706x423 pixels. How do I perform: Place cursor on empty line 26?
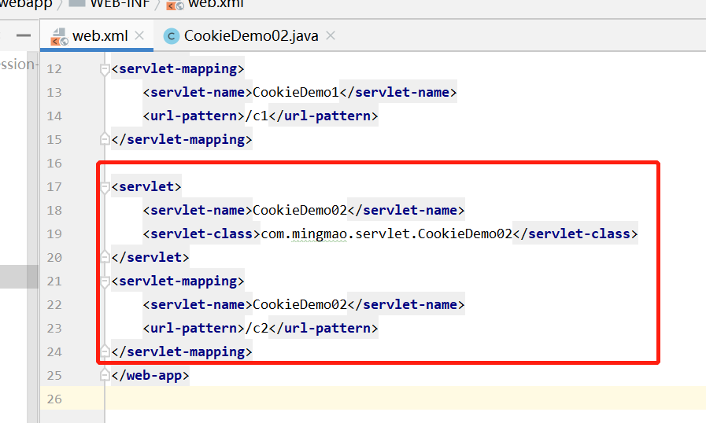pyautogui.click(x=405, y=399)
